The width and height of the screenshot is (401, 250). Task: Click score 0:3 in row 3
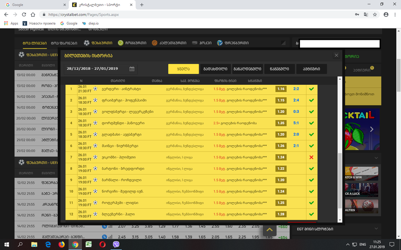point(296,111)
